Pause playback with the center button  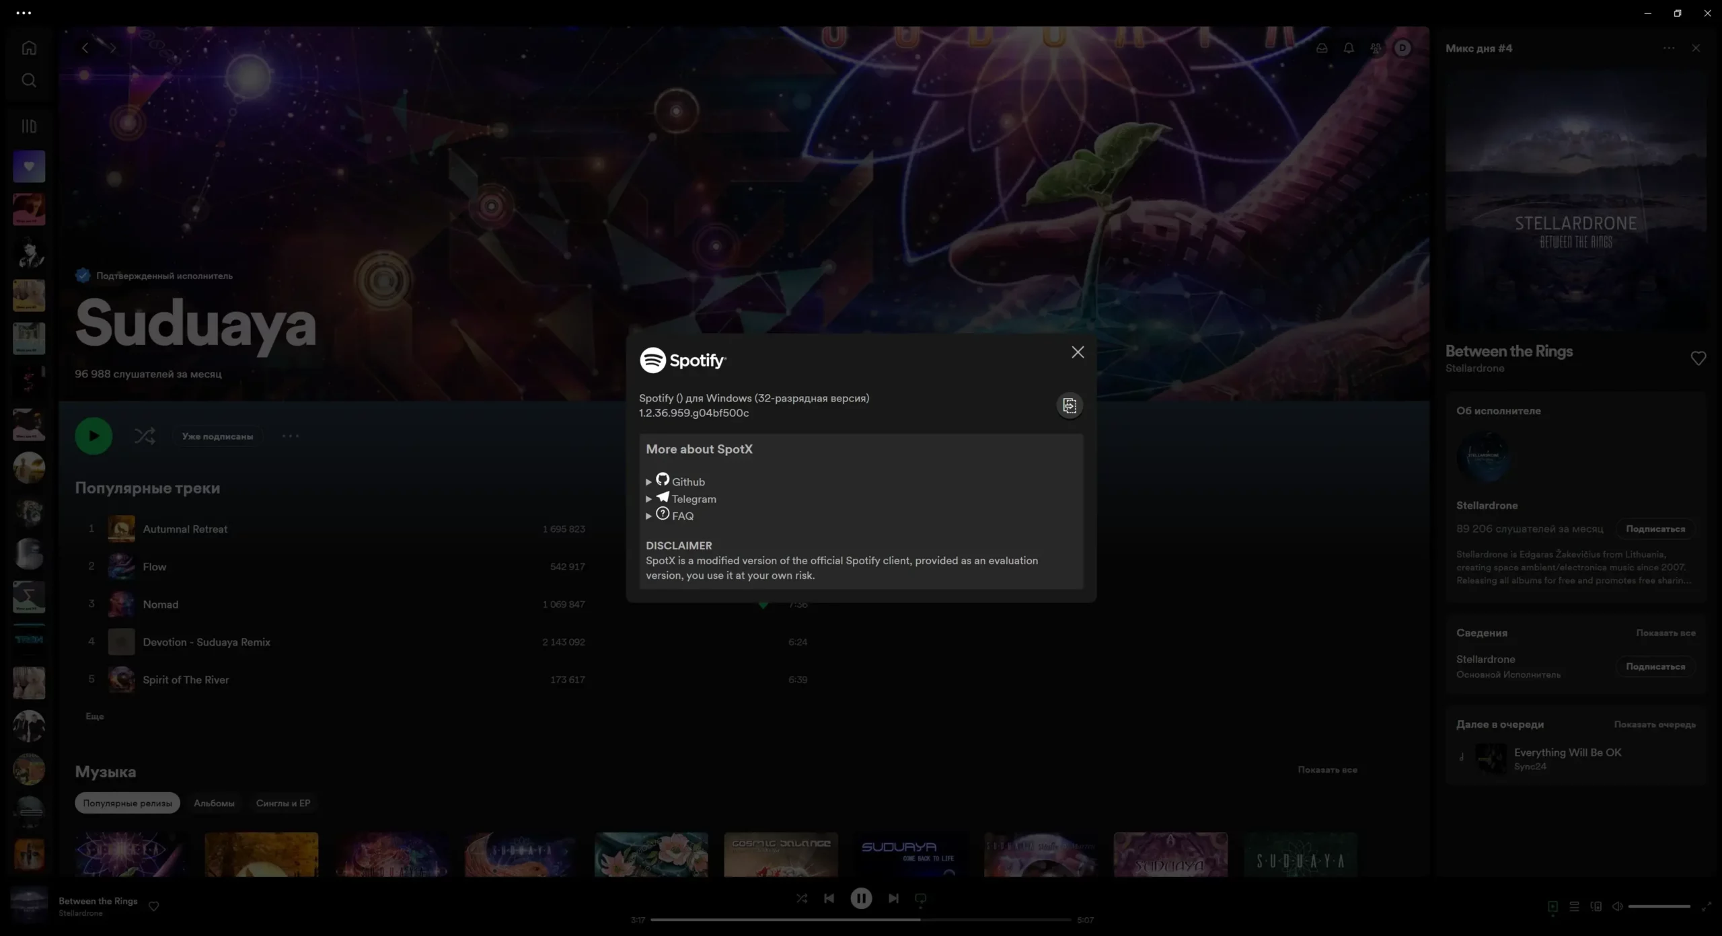click(x=860, y=898)
